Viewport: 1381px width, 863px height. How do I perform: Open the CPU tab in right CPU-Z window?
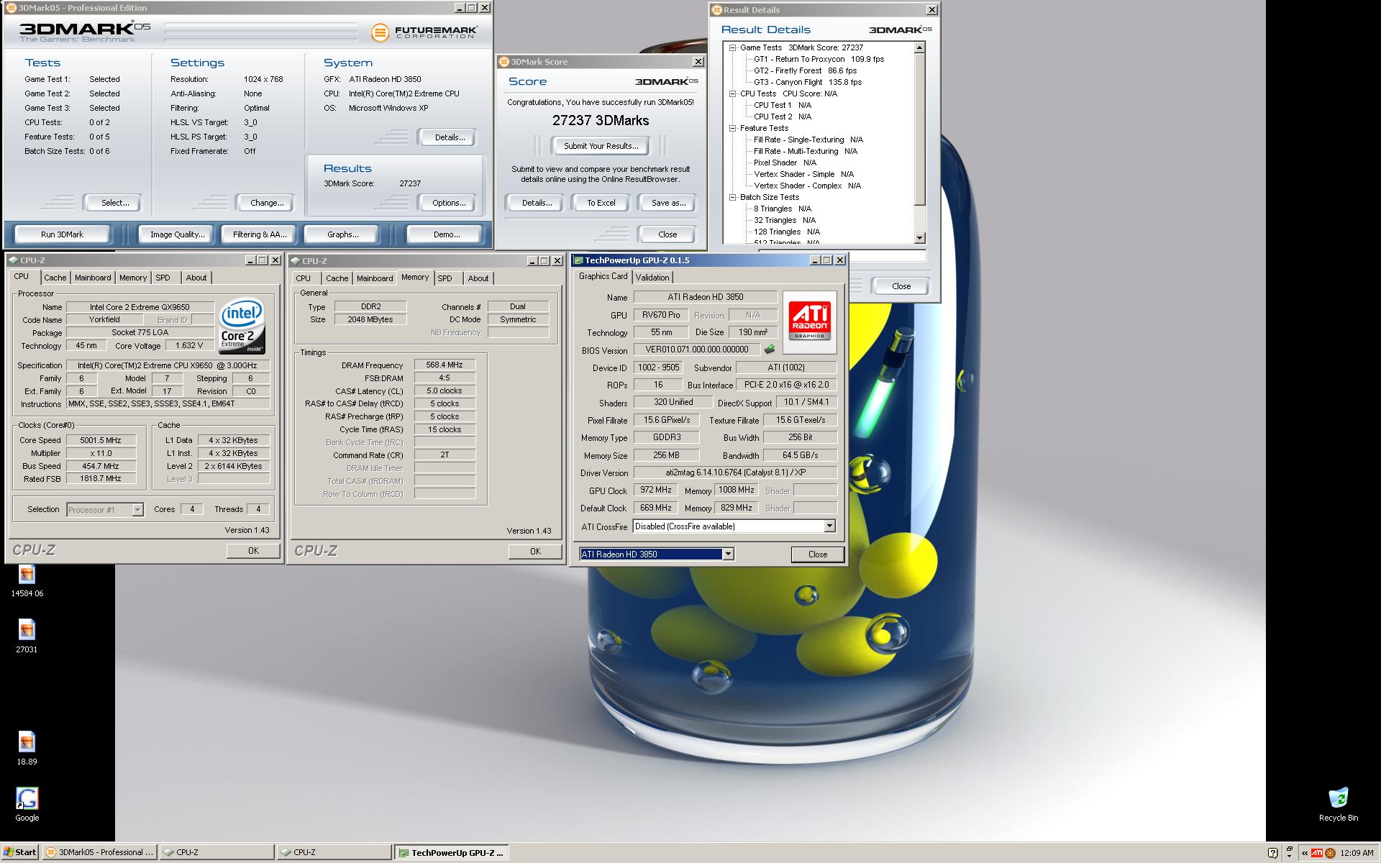(304, 278)
